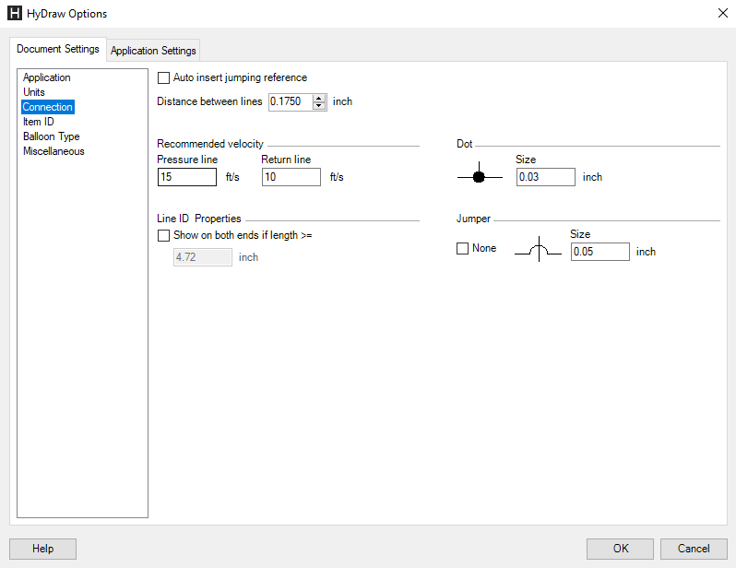Click the Jumper symbol preview
This screenshot has height=568, width=736.
(538, 249)
